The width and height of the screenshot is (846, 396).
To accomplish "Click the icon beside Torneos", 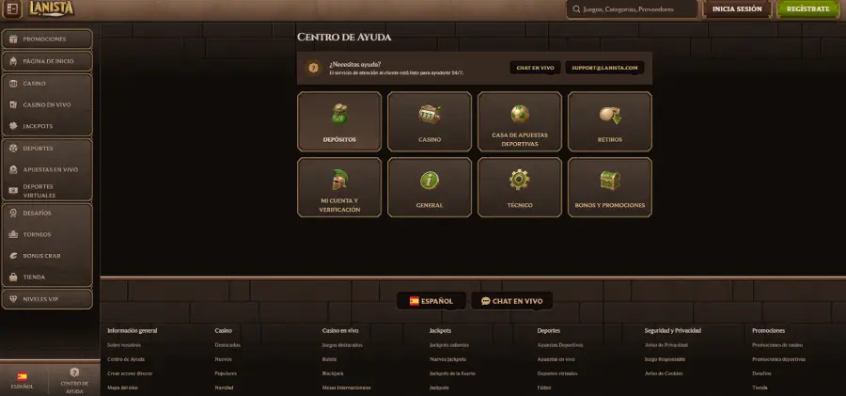I will pyautogui.click(x=13, y=234).
